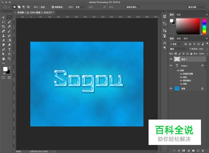209x153 pixels.
Task: Open the Character panel icon
Action: (165, 43)
